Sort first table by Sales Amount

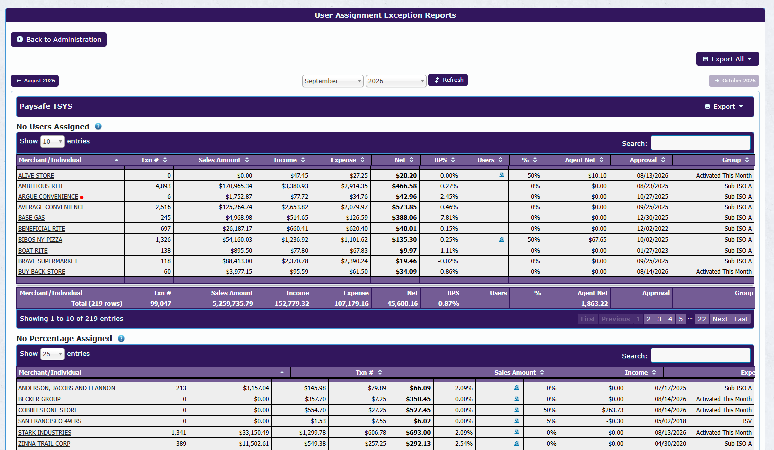tap(215, 160)
